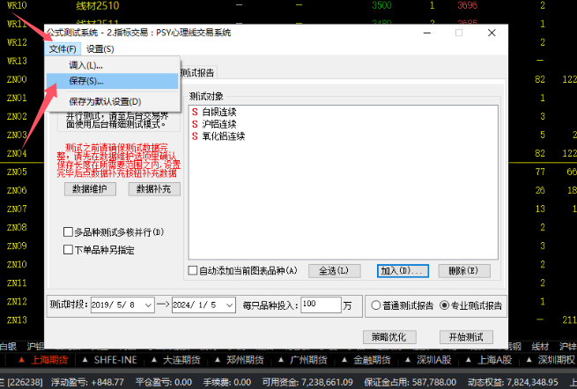Enable 多品种测试多核并行(D) checkbox
This screenshot has width=577, height=389.
68,232
